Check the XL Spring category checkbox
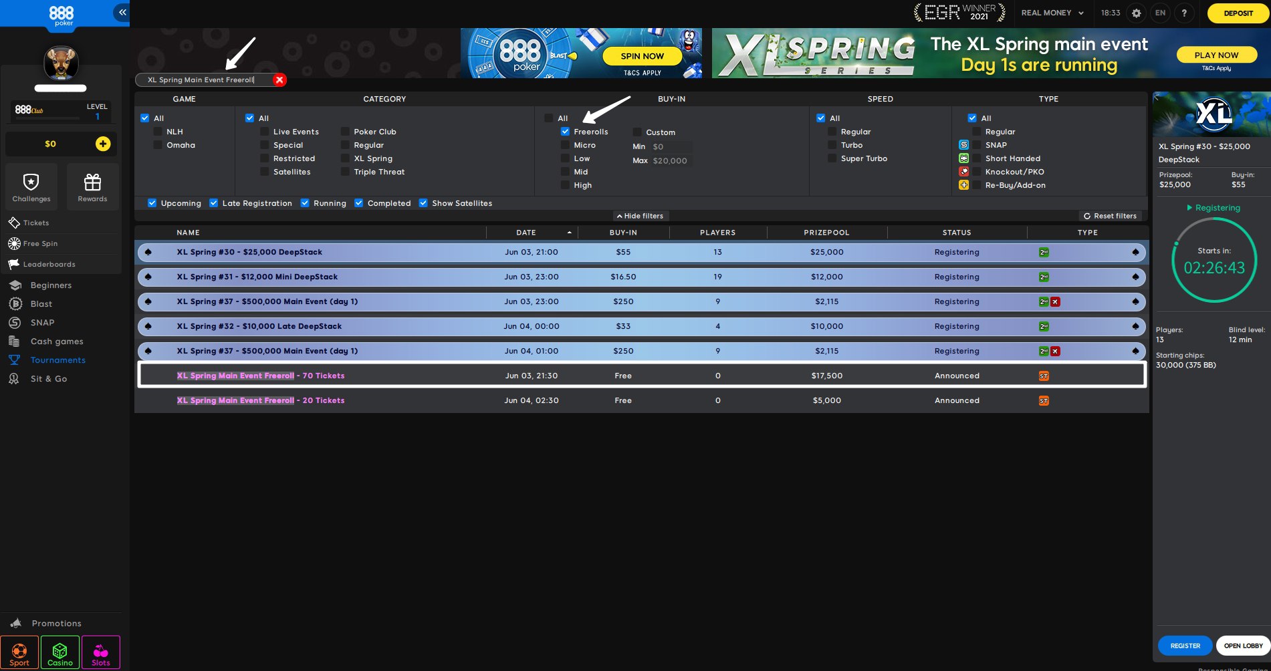The height and width of the screenshot is (671, 1271). 345,158
